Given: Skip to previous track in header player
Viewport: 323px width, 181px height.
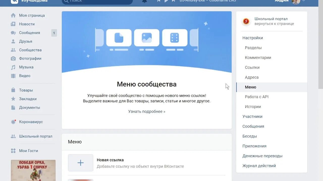Looking at the screenshot, I should click(x=159, y=1).
